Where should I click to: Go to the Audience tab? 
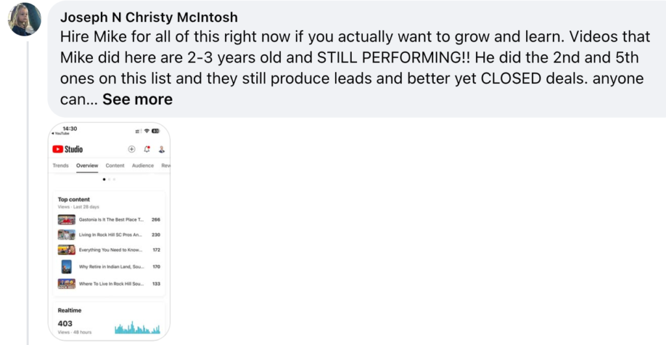[x=142, y=166]
